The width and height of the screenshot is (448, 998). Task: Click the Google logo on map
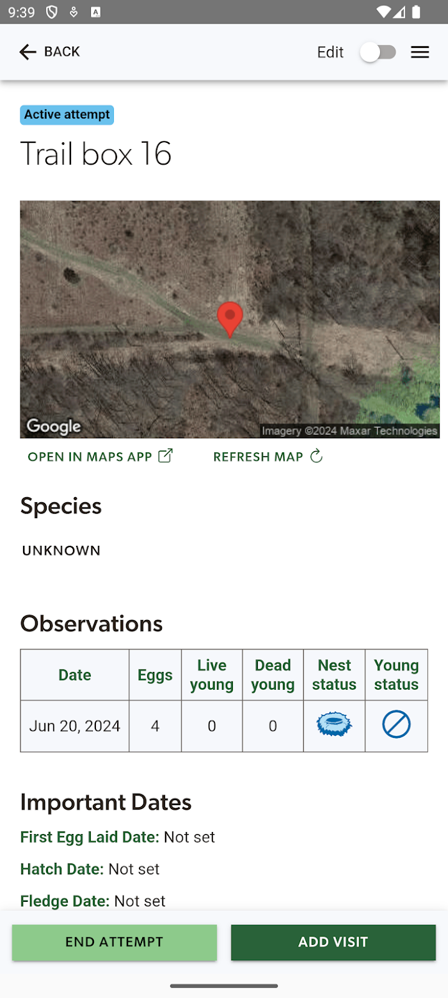[x=54, y=426]
